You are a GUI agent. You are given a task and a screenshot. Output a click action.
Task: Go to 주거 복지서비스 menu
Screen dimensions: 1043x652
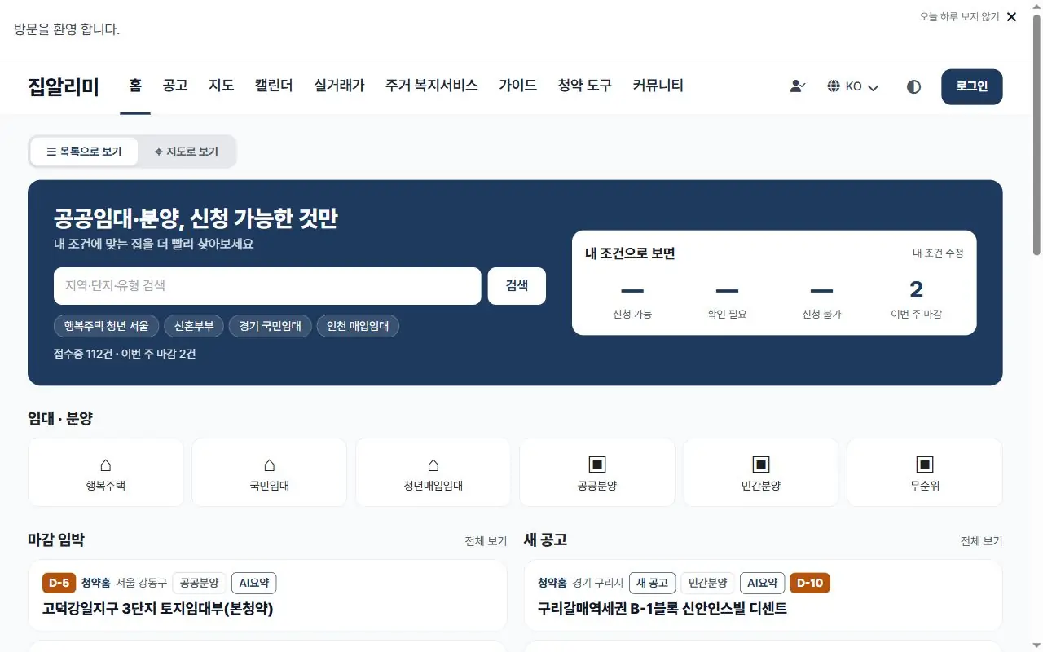tap(432, 86)
